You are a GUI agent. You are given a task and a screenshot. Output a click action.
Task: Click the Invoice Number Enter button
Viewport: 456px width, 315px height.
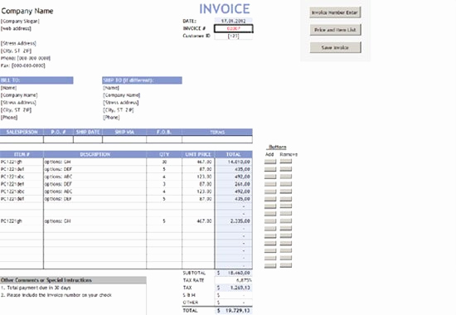[335, 12]
